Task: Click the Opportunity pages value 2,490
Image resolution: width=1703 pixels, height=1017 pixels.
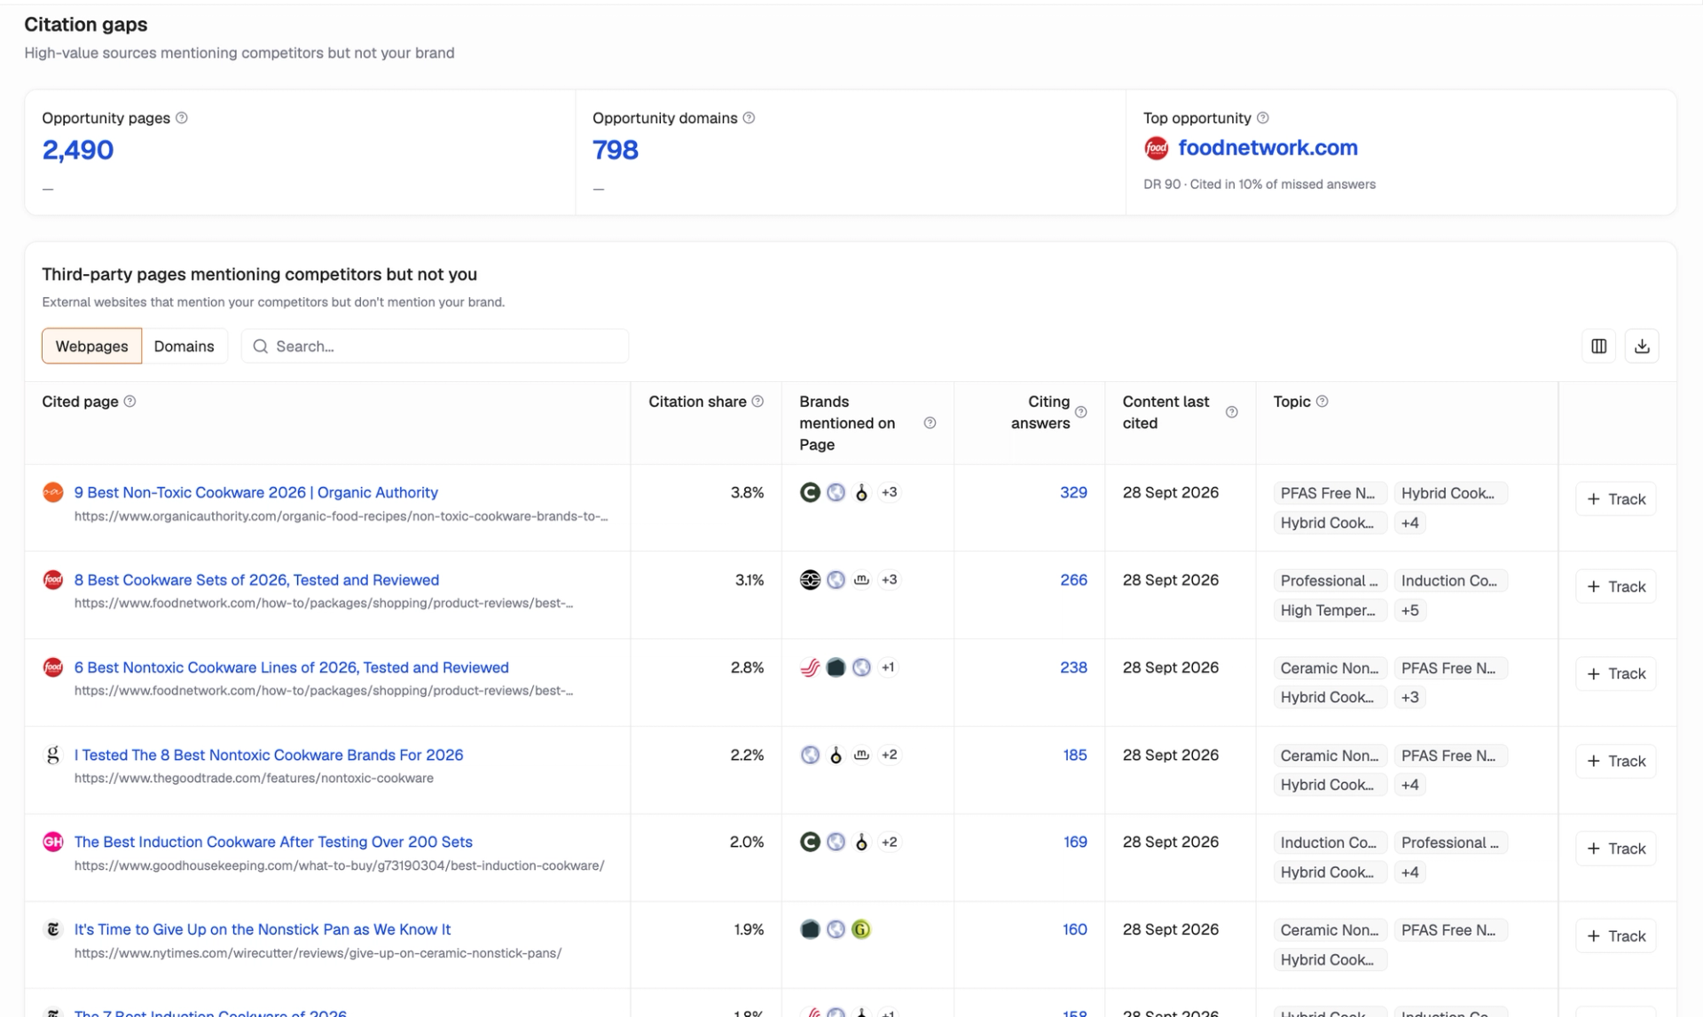Action: (78, 150)
